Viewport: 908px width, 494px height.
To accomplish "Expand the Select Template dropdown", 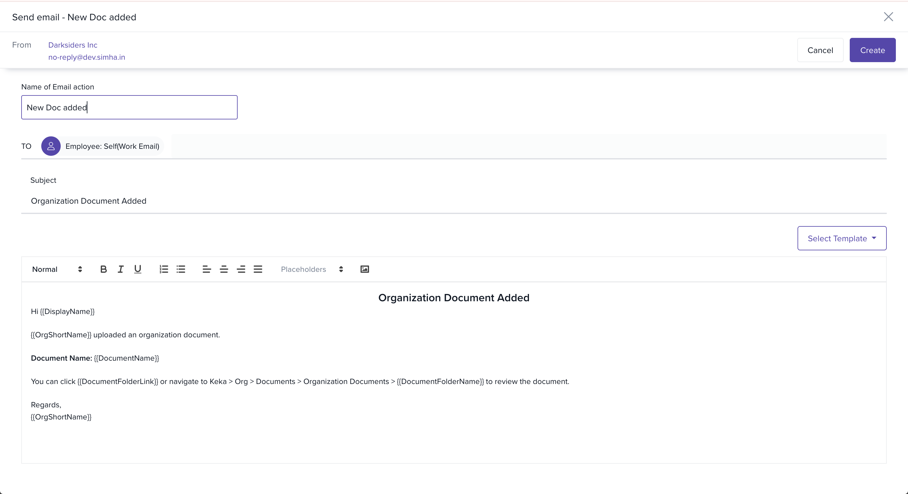I will pos(842,239).
